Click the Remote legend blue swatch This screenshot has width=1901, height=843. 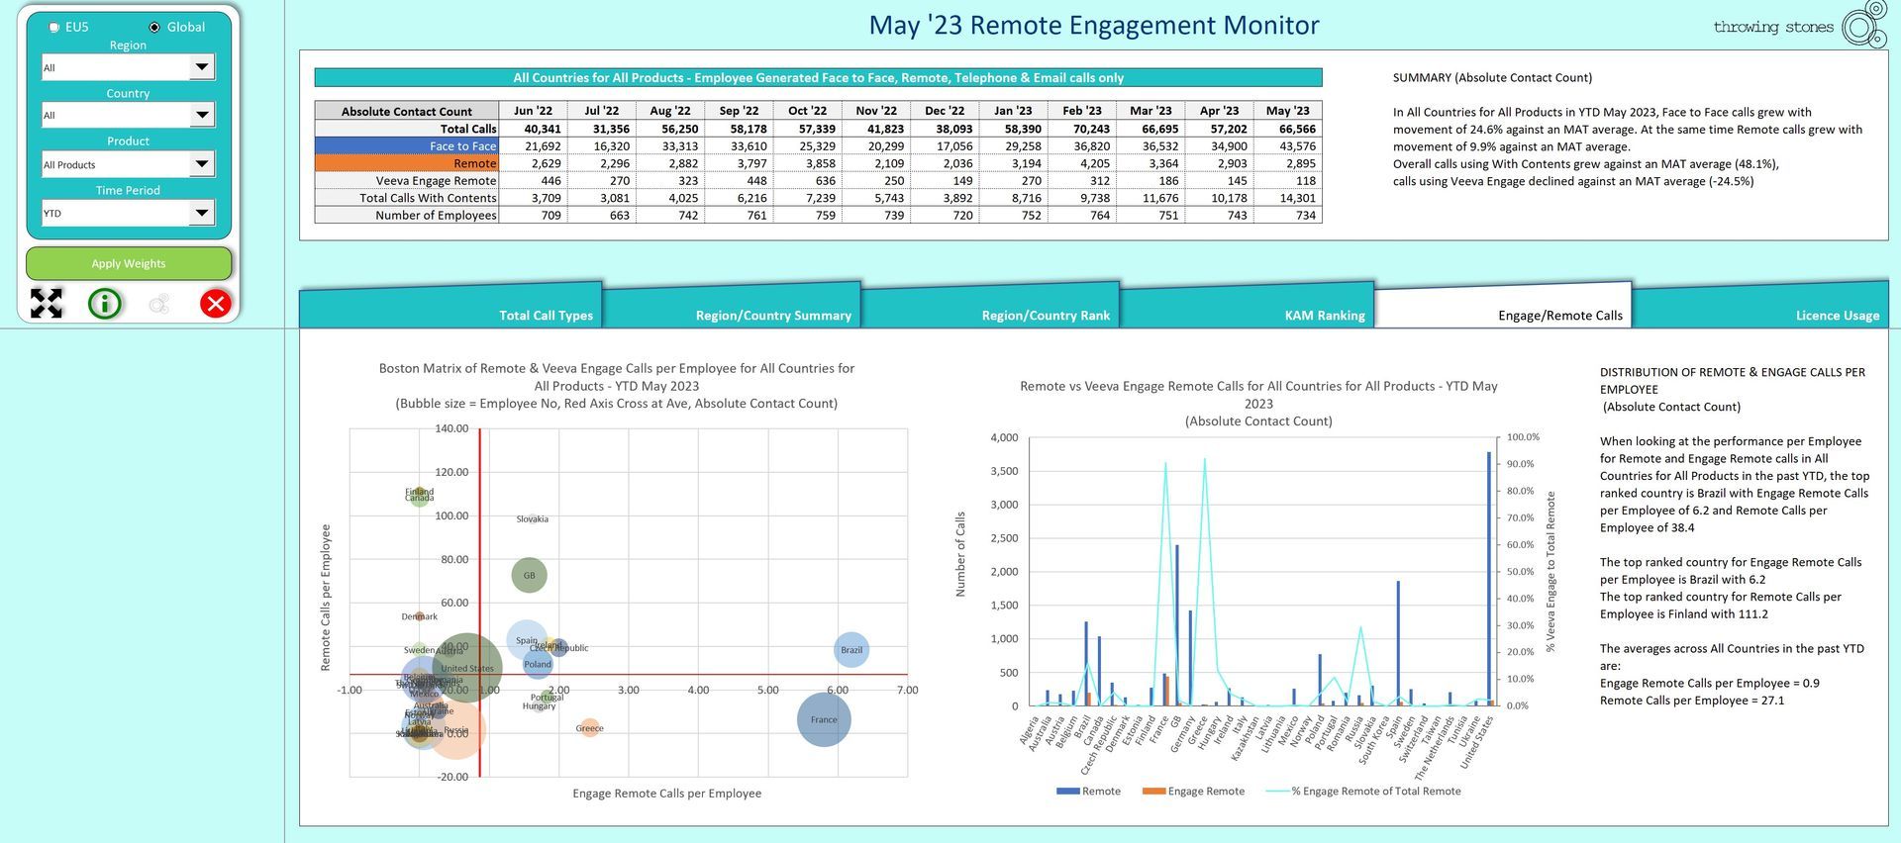click(x=1067, y=791)
